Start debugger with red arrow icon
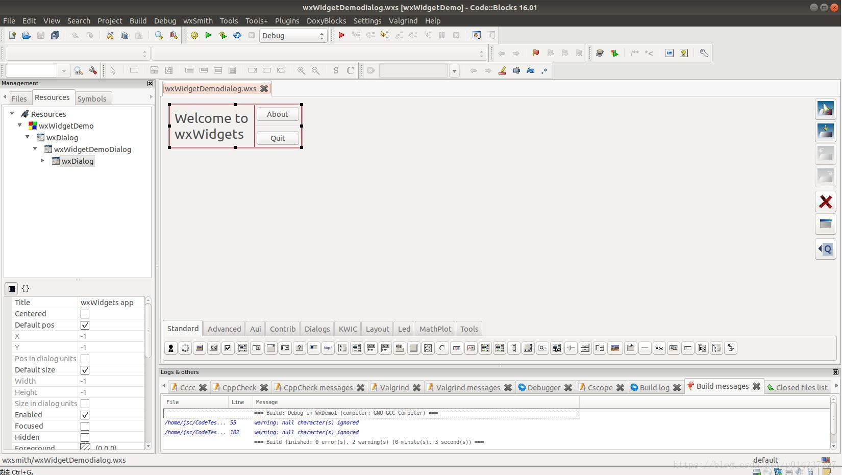This screenshot has width=842, height=475. tap(341, 35)
